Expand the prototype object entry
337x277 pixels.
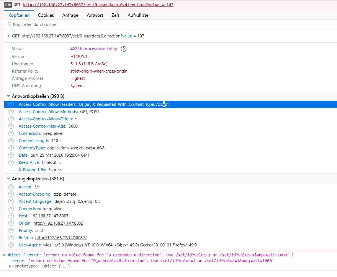tap(9, 266)
